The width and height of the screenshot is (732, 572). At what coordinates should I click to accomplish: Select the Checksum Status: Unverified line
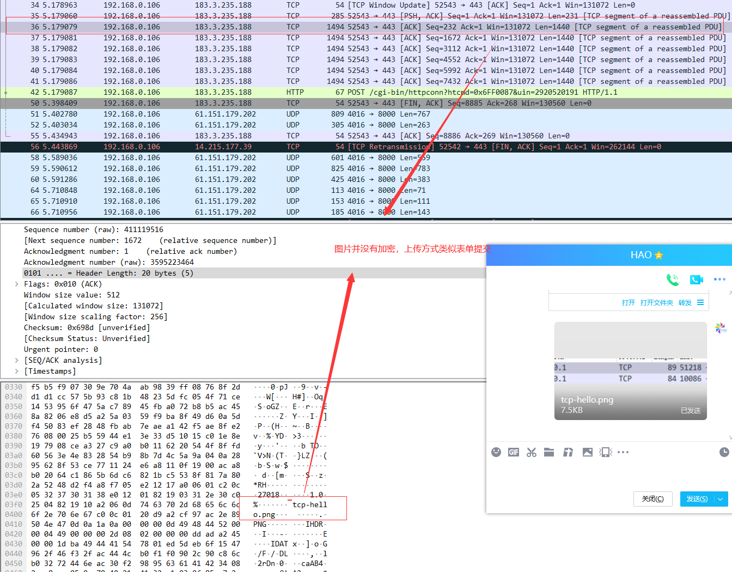pos(87,338)
